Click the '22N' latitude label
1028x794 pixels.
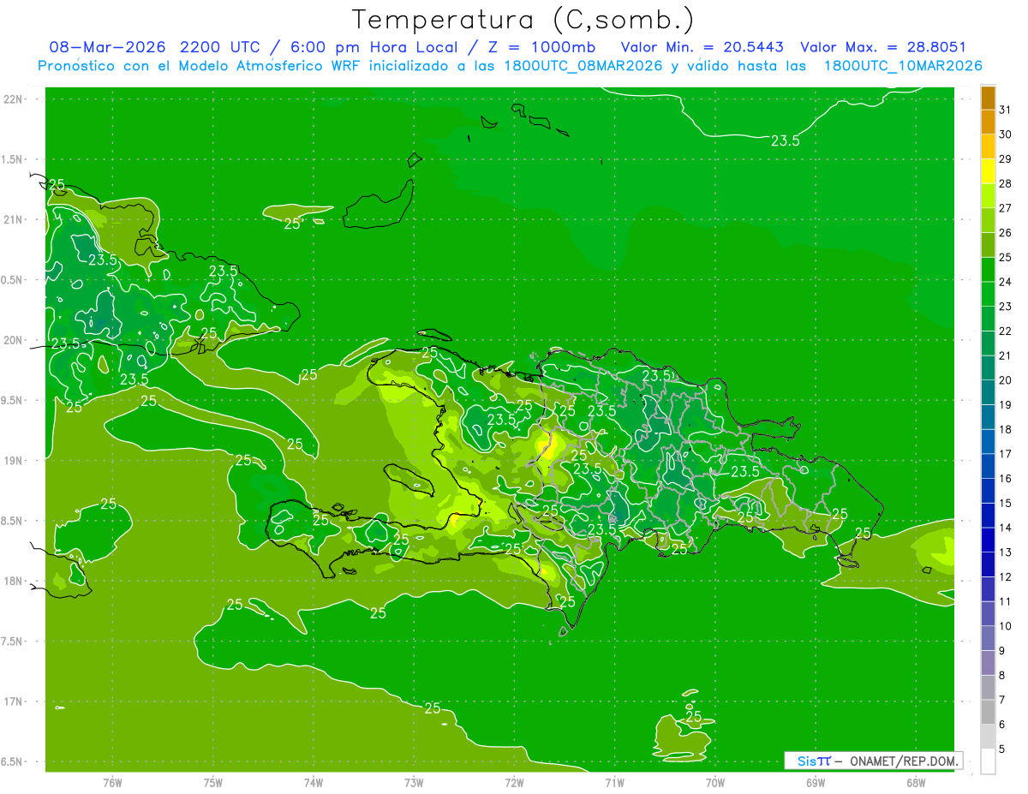point(12,99)
